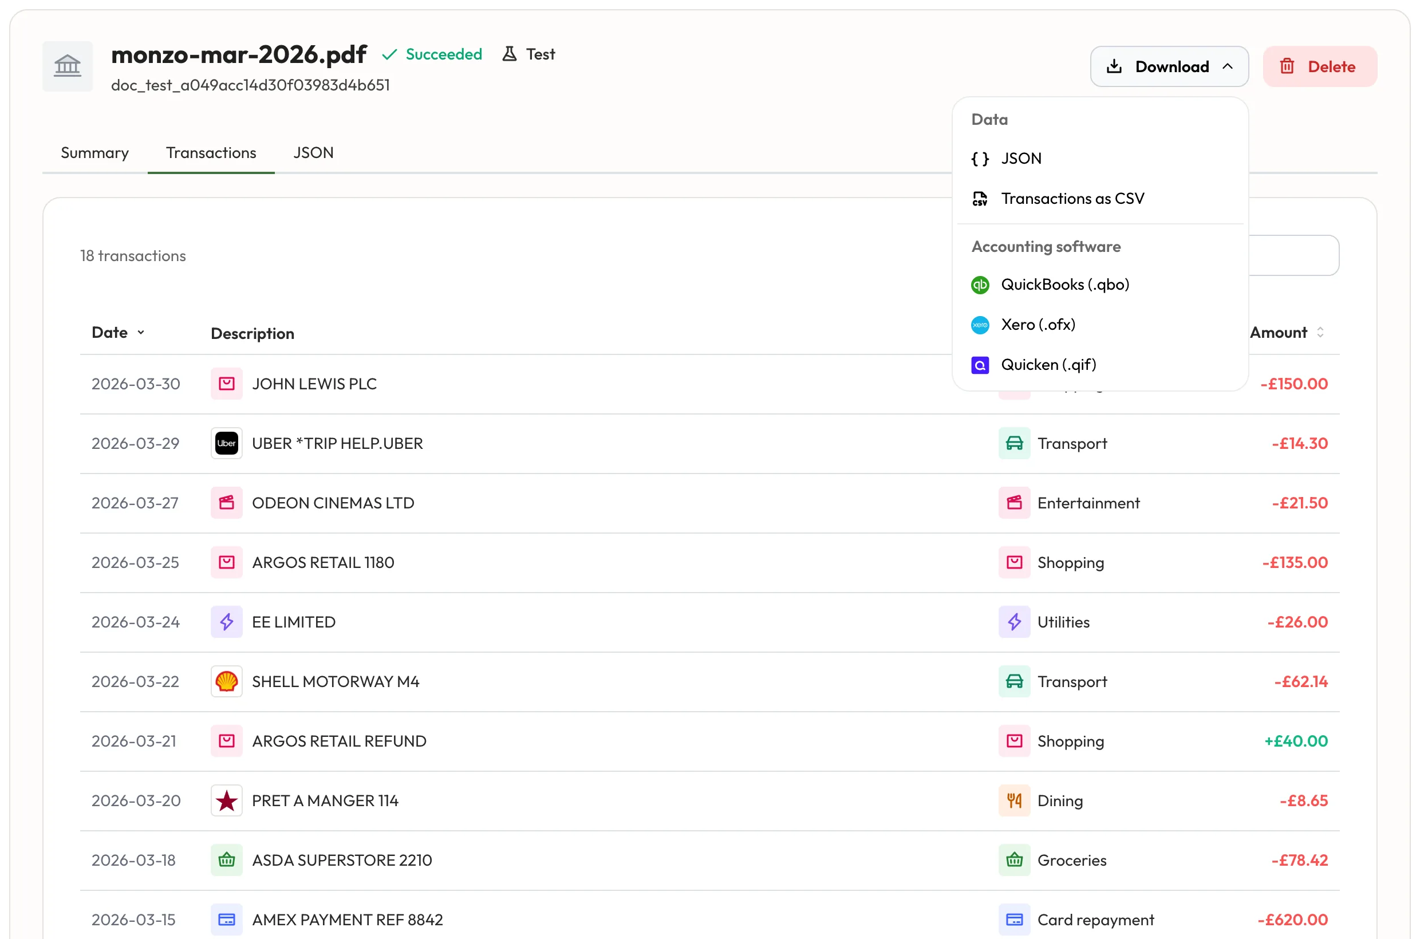Click the Pret A Manger star logo
Image resolution: width=1420 pixels, height=939 pixels.
pos(226,800)
